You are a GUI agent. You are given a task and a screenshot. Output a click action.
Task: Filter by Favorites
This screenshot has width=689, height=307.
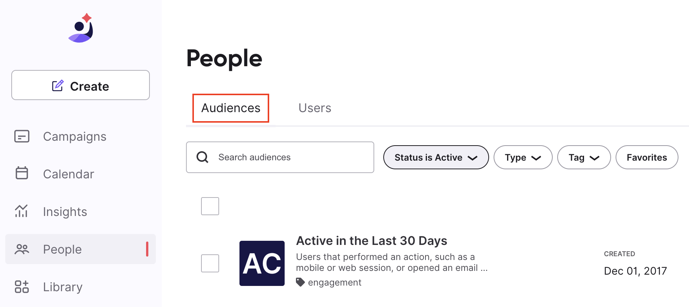646,157
